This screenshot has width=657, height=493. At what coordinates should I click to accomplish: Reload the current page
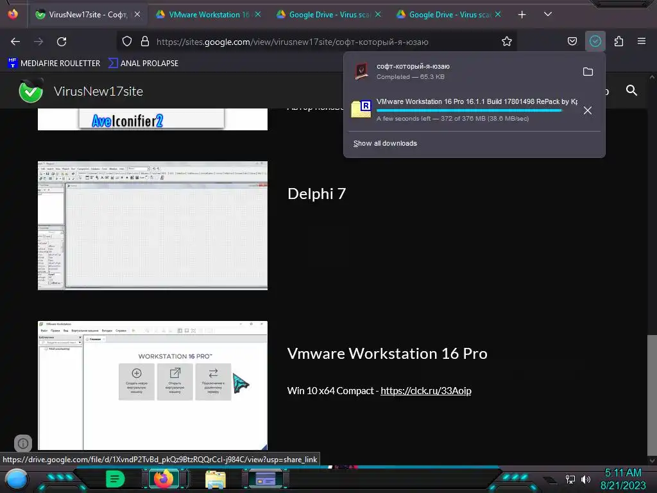point(62,42)
